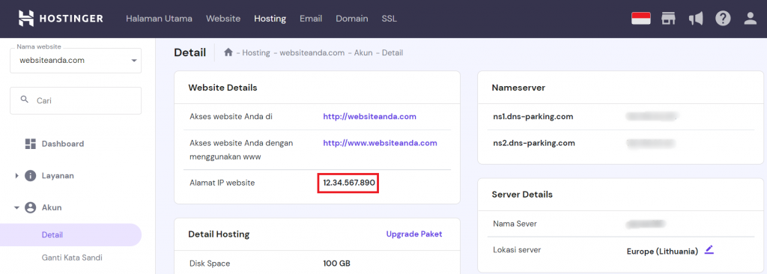Open the store marketplace icon

[668, 19]
